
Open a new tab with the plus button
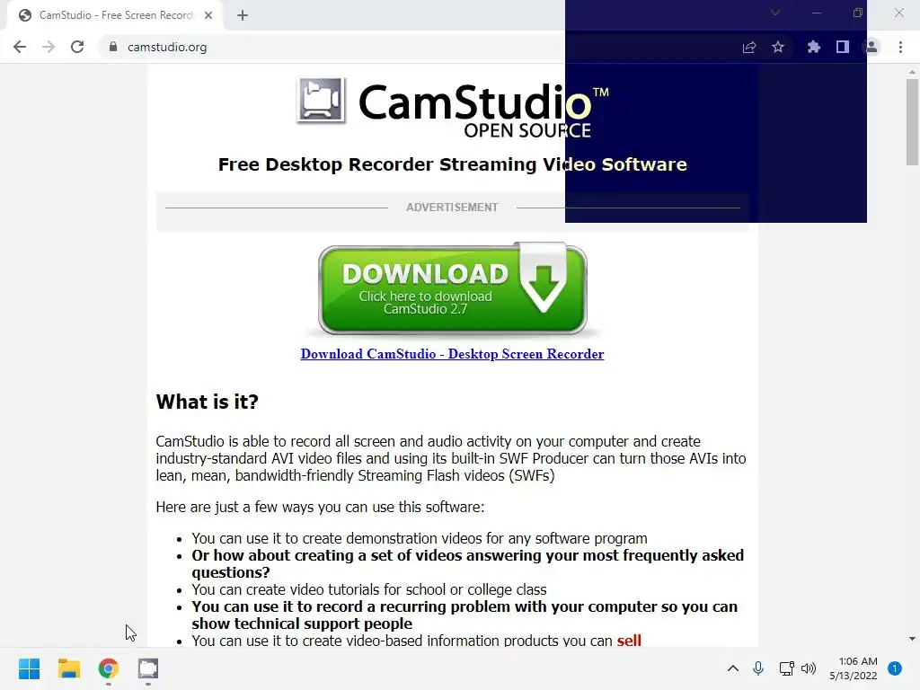243,15
